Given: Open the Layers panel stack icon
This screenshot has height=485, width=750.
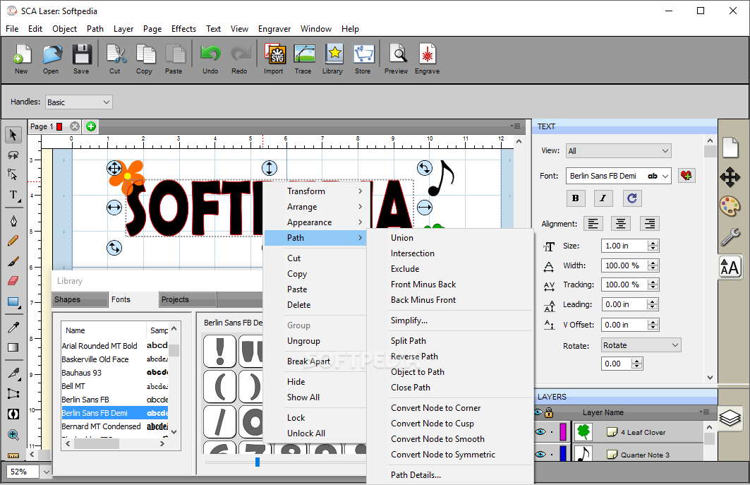Looking at the screenshot, I should coord(730,417).
